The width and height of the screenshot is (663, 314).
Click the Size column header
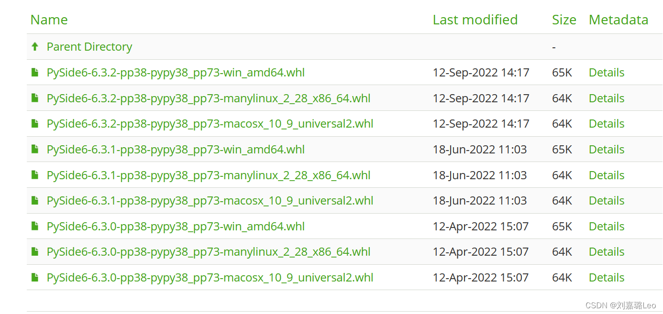[x=564, y=20]
